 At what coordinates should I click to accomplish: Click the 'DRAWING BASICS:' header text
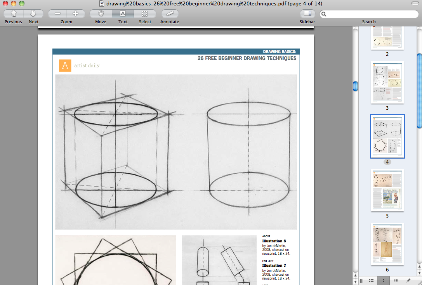click(x=280, y=52)
